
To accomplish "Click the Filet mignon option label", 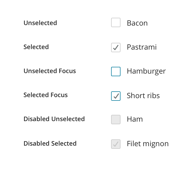I will (148, 144).
